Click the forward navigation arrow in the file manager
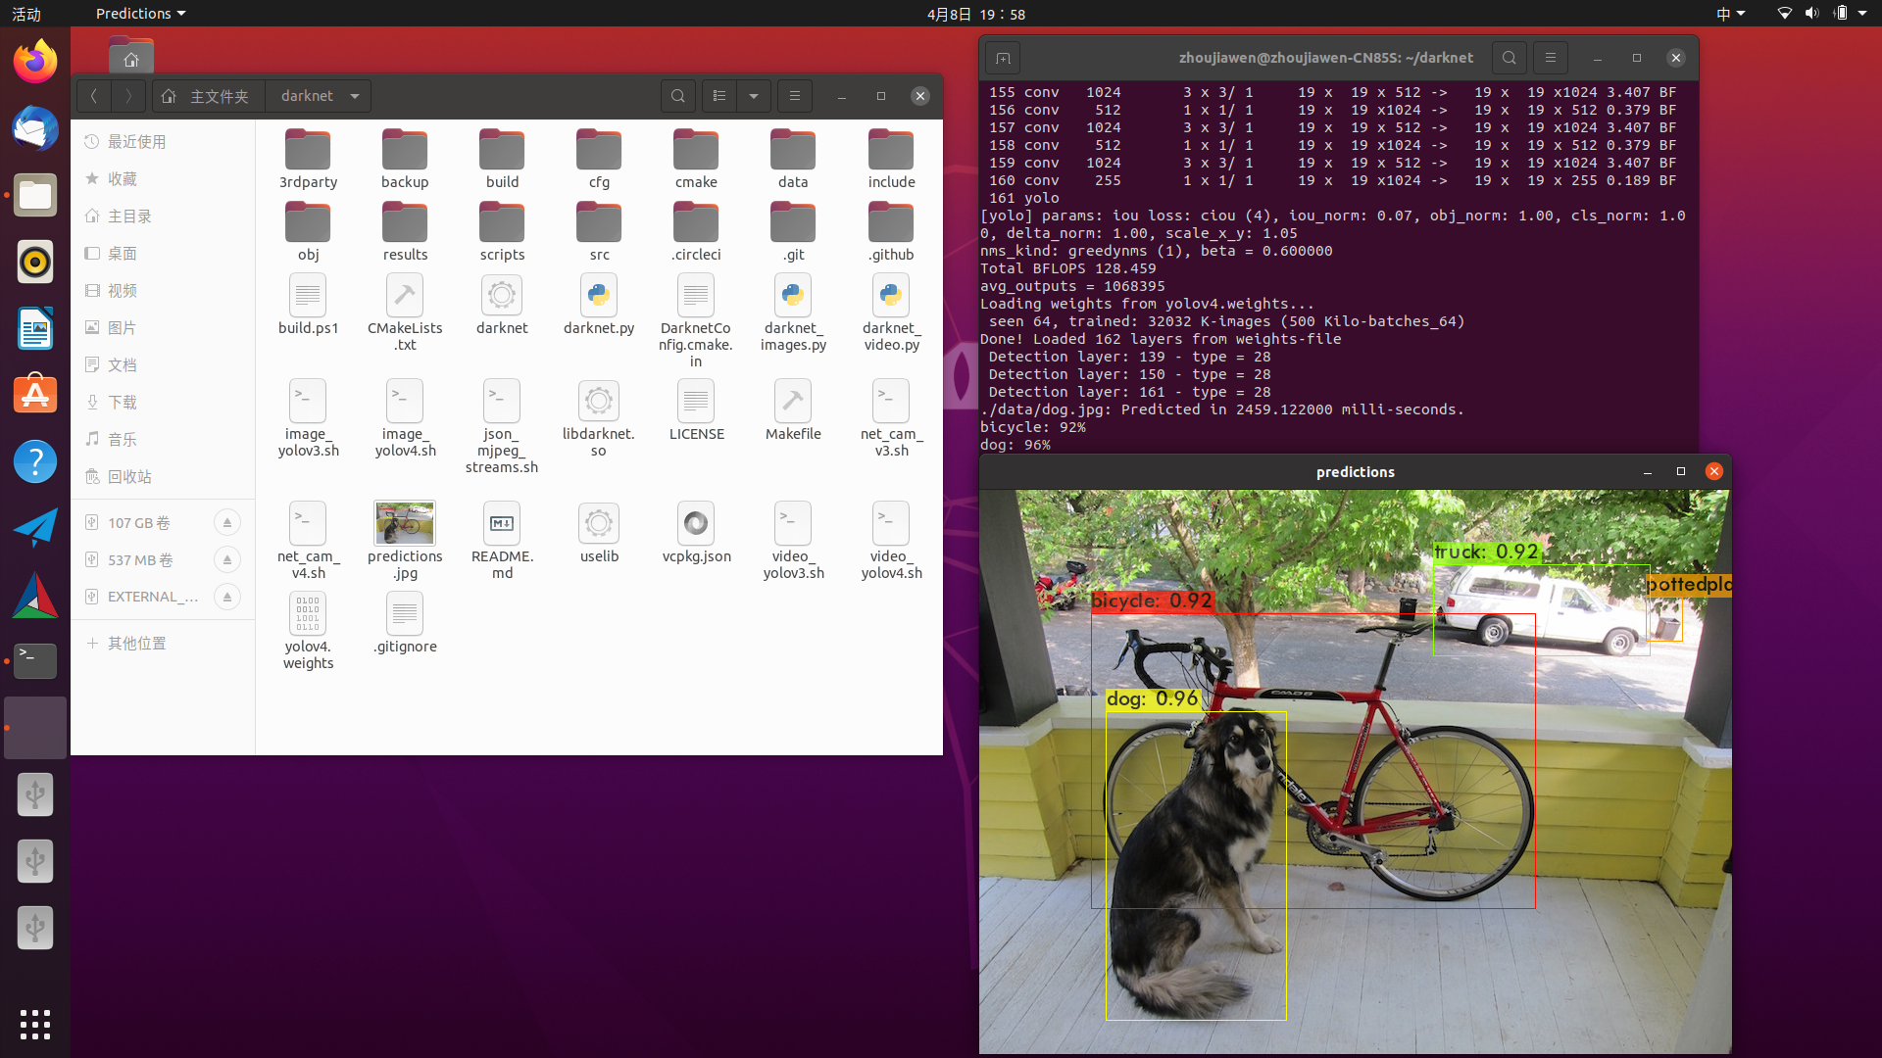This screenshot has width=1882, height=1058. 127,95
